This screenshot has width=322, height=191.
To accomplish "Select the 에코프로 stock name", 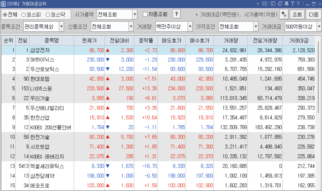I will pyautogui.click(x=40, y=185).
